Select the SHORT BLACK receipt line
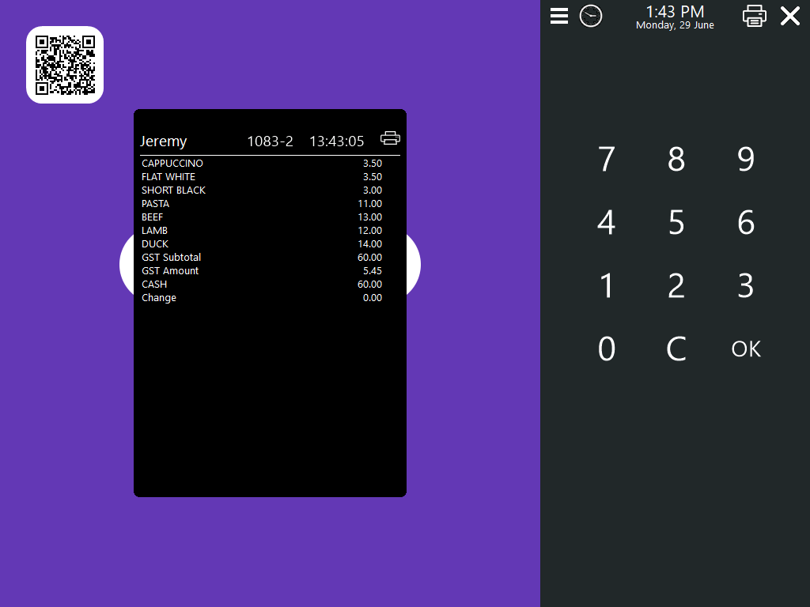Viewport: 810px width, 607px height. click(262, 190)
